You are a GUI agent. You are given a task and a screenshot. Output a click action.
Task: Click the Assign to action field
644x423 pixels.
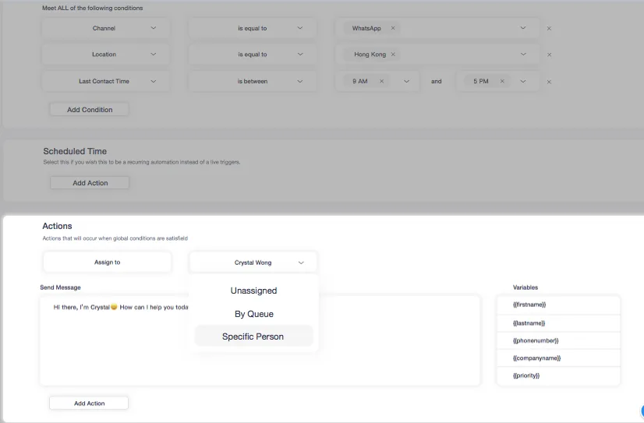(x=107, y=263)
